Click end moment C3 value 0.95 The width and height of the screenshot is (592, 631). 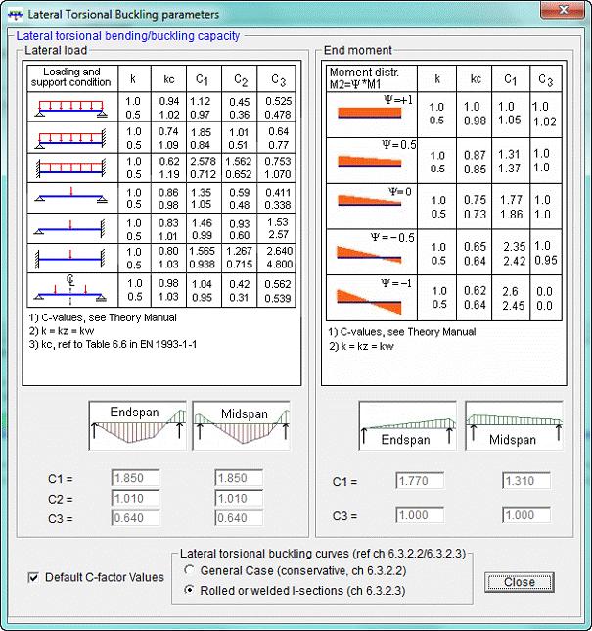(x=546, y=260)
